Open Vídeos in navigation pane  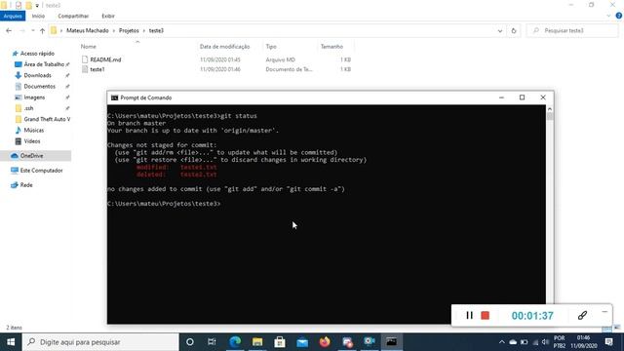click(x=32, y=141)
